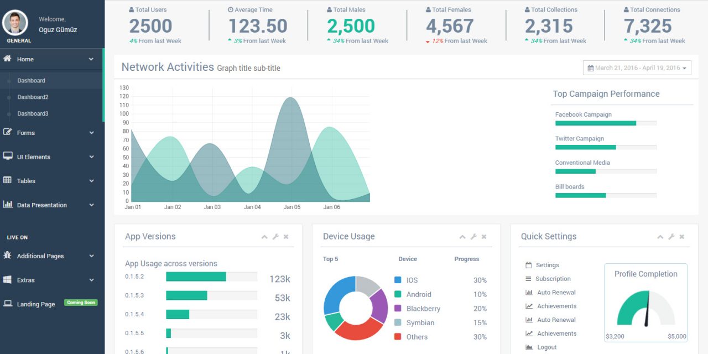Click the Tables label in the sidebar
The image size is (708, 354).
coord(26,181)
